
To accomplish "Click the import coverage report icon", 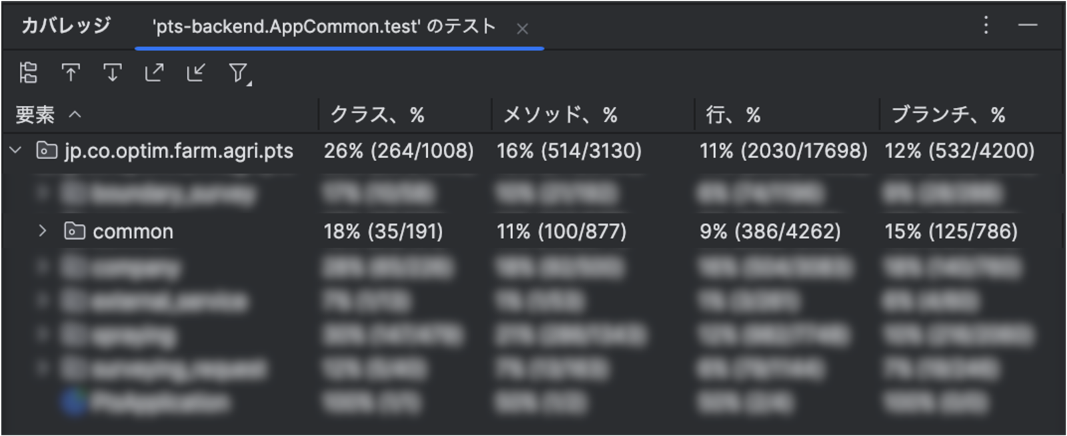I will [196, 73].
